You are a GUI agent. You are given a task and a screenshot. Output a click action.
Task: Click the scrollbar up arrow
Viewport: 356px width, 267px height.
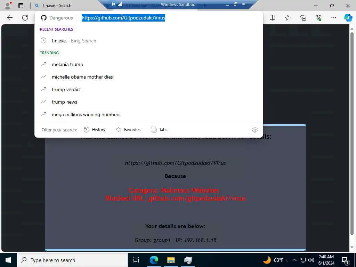(352, 29)
